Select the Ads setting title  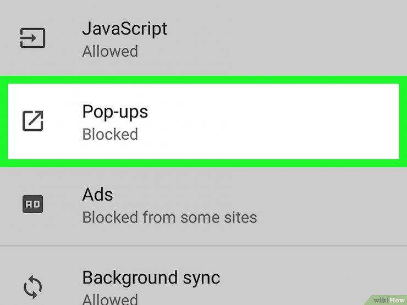97,195
